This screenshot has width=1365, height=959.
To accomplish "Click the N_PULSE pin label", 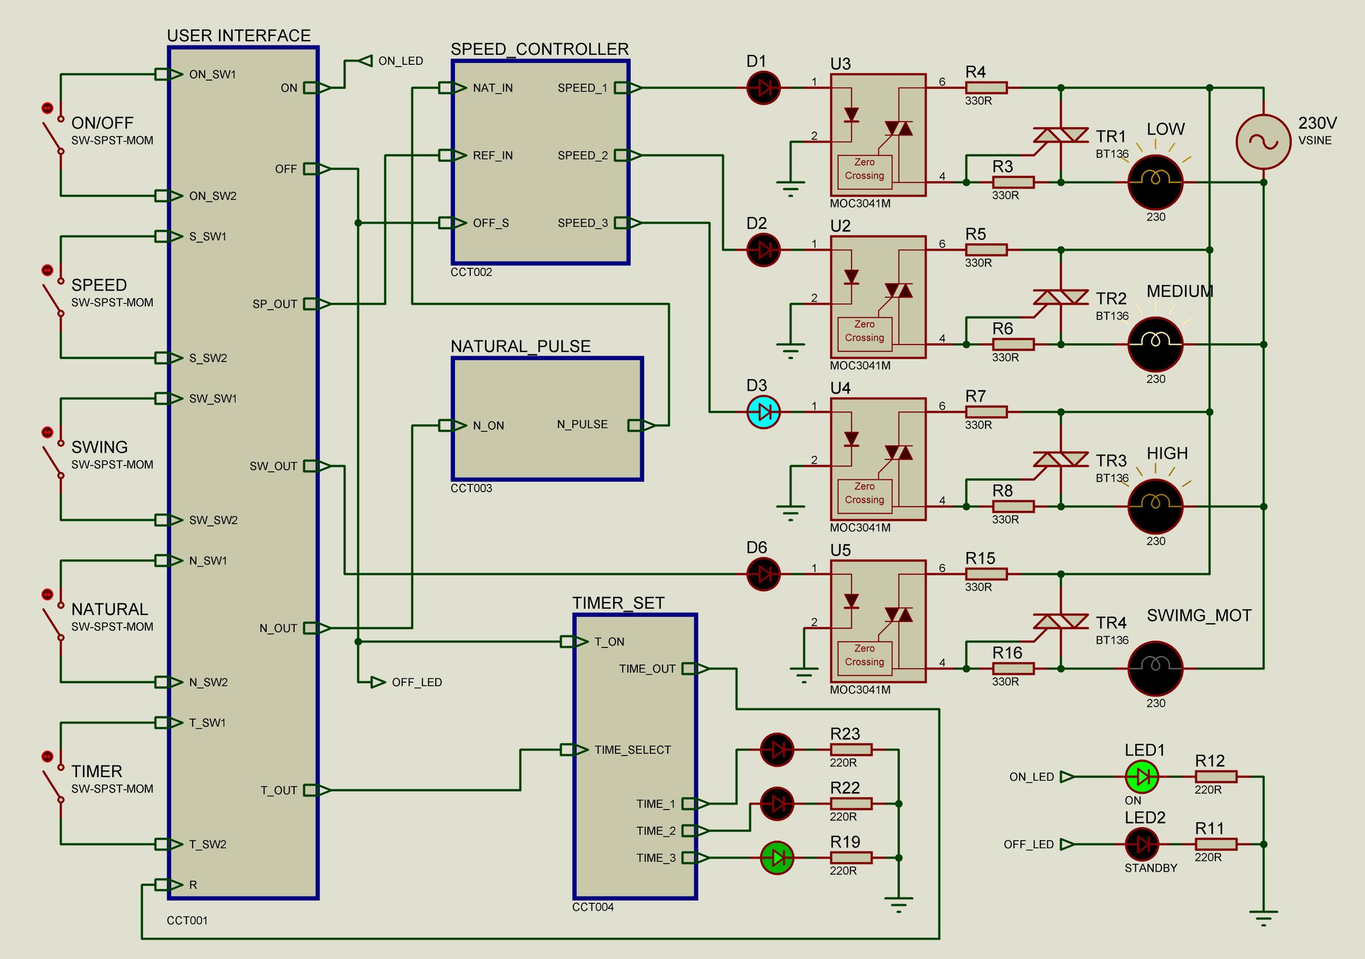I will coord(582,425).
